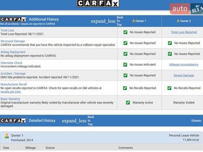Open the recalls.gm.com link
Image resolution: width=203 pixels, height=152 pixels.
click(x=10, y=92)
